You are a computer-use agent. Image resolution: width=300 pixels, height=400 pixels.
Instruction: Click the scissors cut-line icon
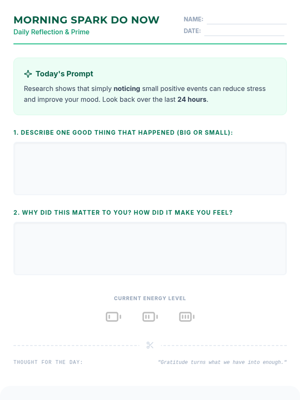coord(150,345)
